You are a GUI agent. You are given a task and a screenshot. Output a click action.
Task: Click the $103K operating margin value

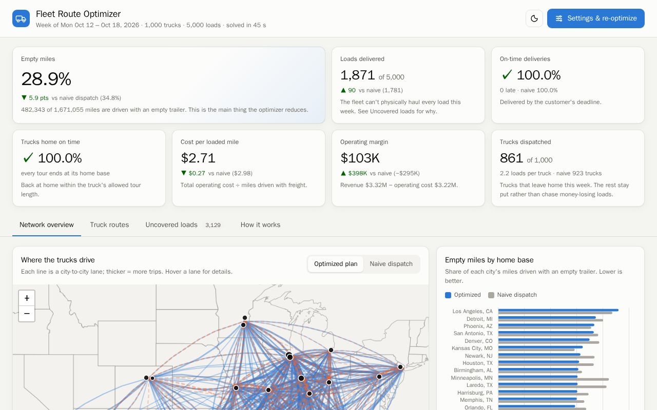pyautogui.click(x=360, y=158)
